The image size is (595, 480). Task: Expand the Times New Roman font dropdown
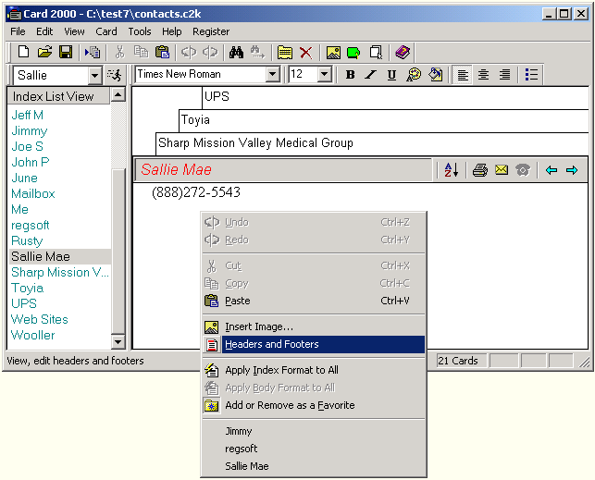(x=272, y=74)
